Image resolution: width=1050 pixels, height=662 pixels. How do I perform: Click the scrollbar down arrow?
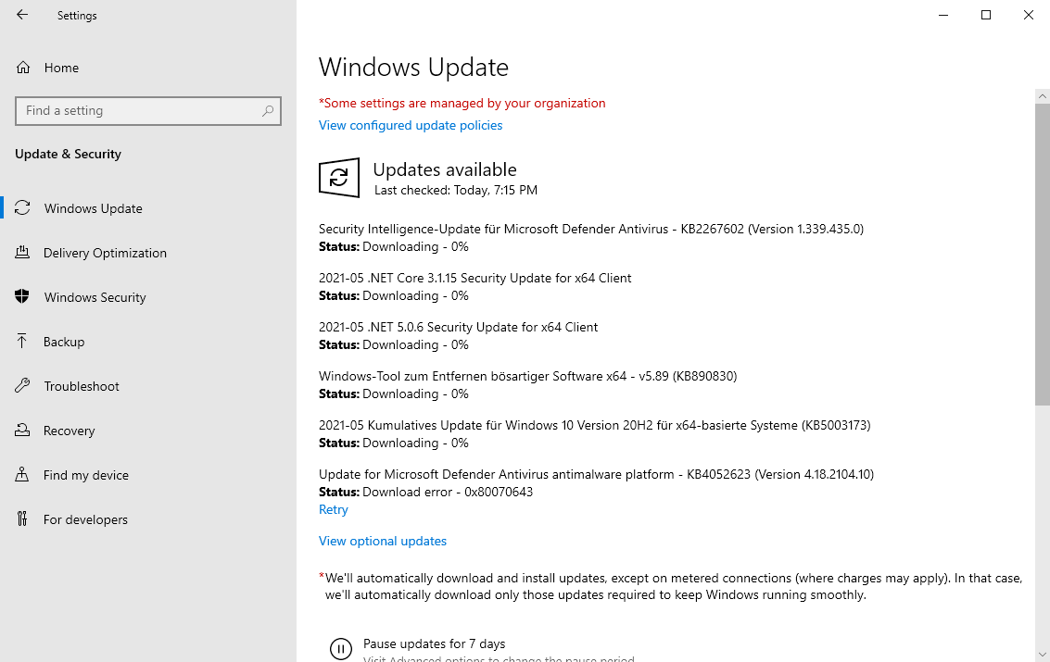tap(1042, 654)
